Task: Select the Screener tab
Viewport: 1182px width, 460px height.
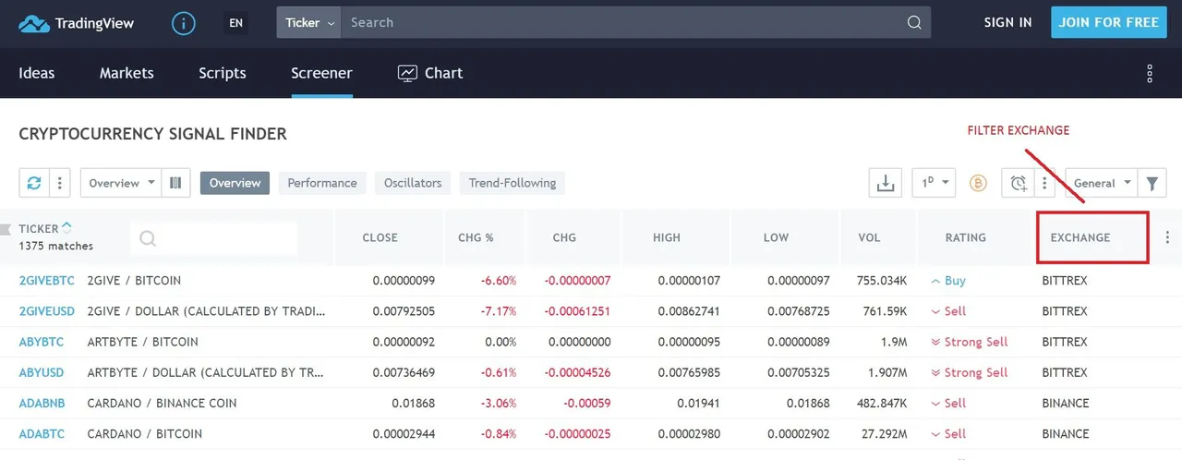Action: tap(321, 73)
